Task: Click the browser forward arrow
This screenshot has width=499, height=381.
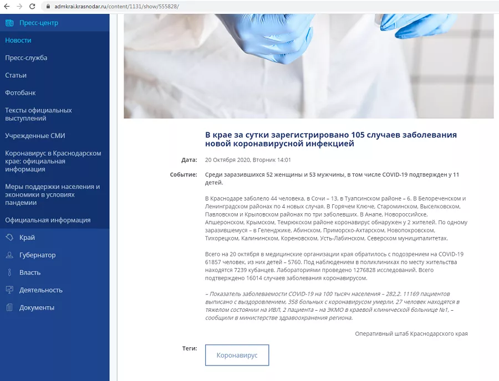Action: click(x=19, y=6)
